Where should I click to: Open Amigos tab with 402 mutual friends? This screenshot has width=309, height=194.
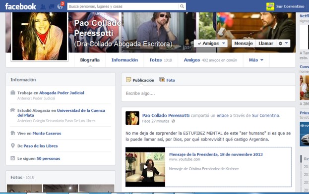(x=210, y=60)
